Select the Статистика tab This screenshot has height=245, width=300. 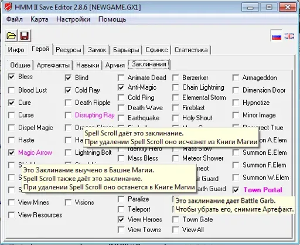pyautogui.click(x=191, y=50)
